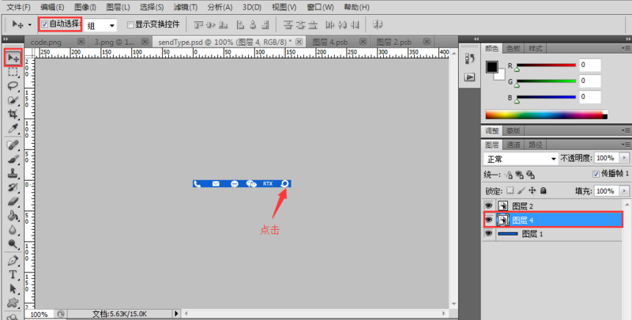Toggle lock all padlock icon
632x320 pixels.
[544, 190]
